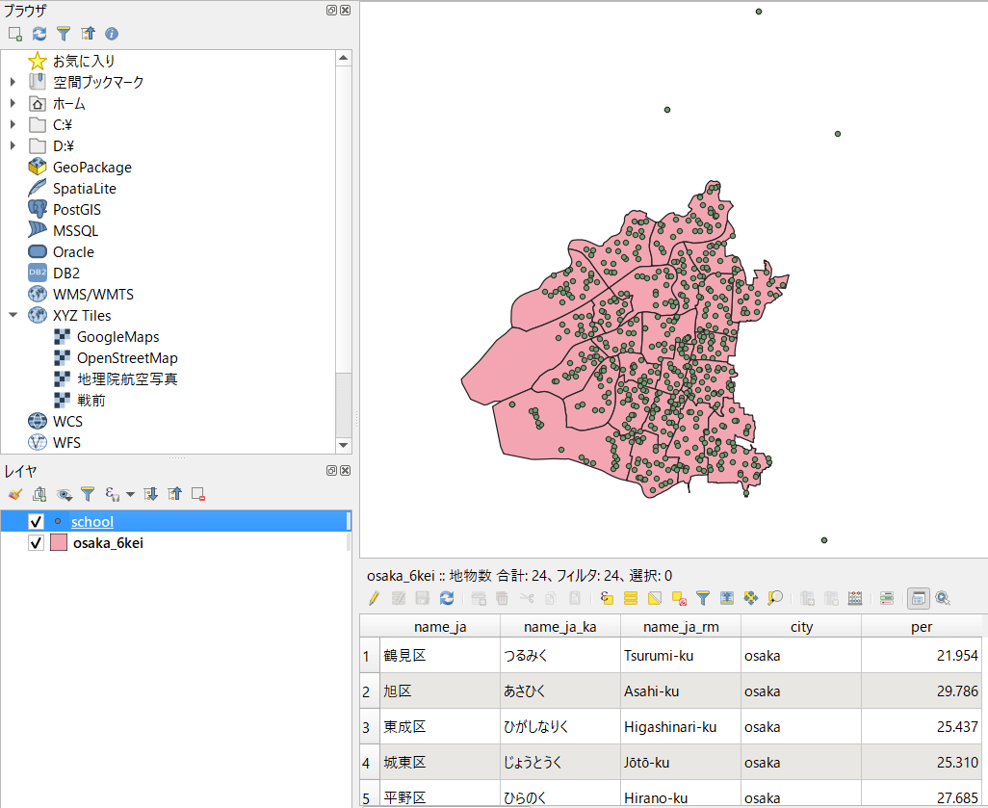Click the dock attribute table icon
This screenshot has height=808, width=988.
(x=919, y=598)
